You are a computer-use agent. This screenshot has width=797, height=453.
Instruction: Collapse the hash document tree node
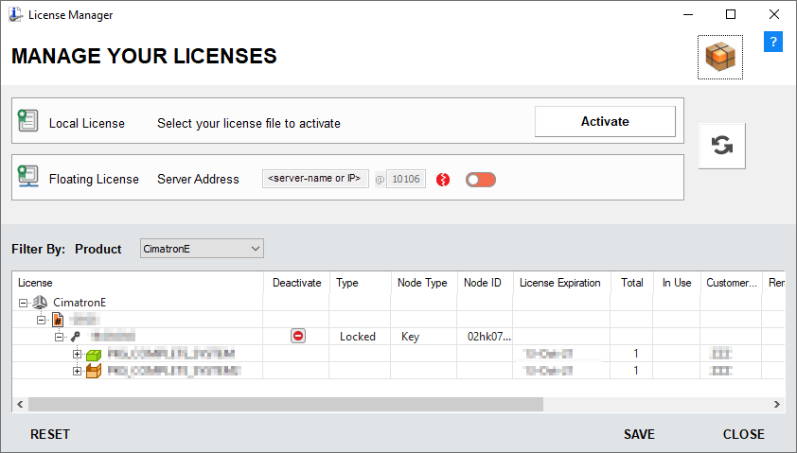(41, 320)
